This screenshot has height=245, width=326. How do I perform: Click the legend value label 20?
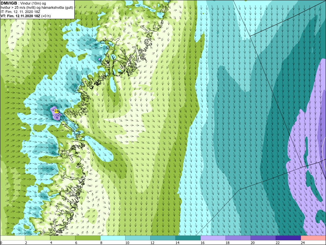coord(253,243)
